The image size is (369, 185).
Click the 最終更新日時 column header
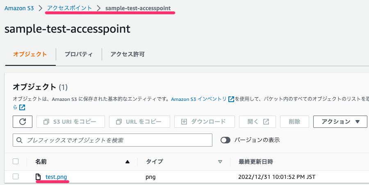pos(255,162)
